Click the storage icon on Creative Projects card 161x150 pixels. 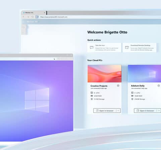[x=92, y=99]
